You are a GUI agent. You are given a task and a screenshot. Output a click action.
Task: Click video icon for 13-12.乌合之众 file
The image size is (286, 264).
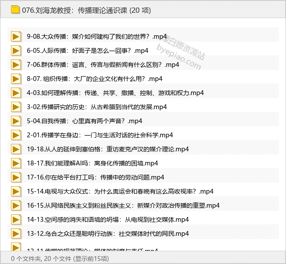pos(16,234)
